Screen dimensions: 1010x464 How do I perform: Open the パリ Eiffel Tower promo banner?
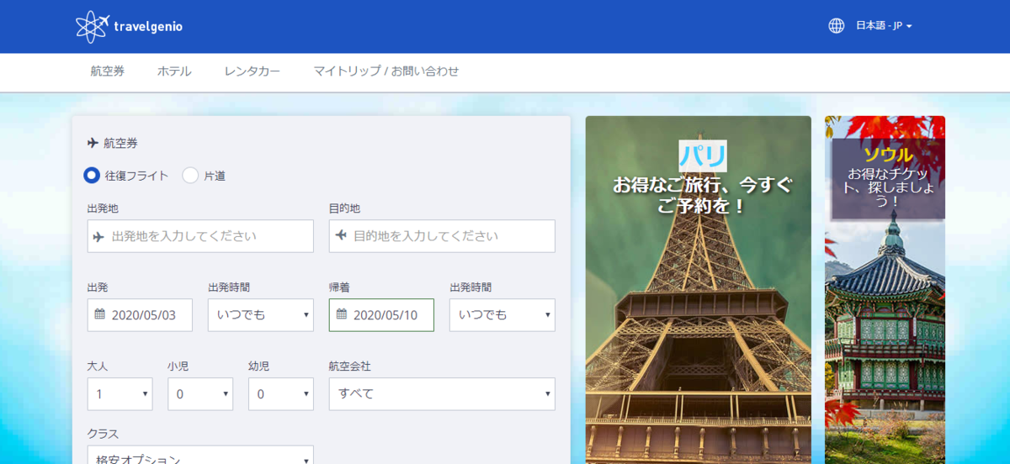tap(699, 290)
